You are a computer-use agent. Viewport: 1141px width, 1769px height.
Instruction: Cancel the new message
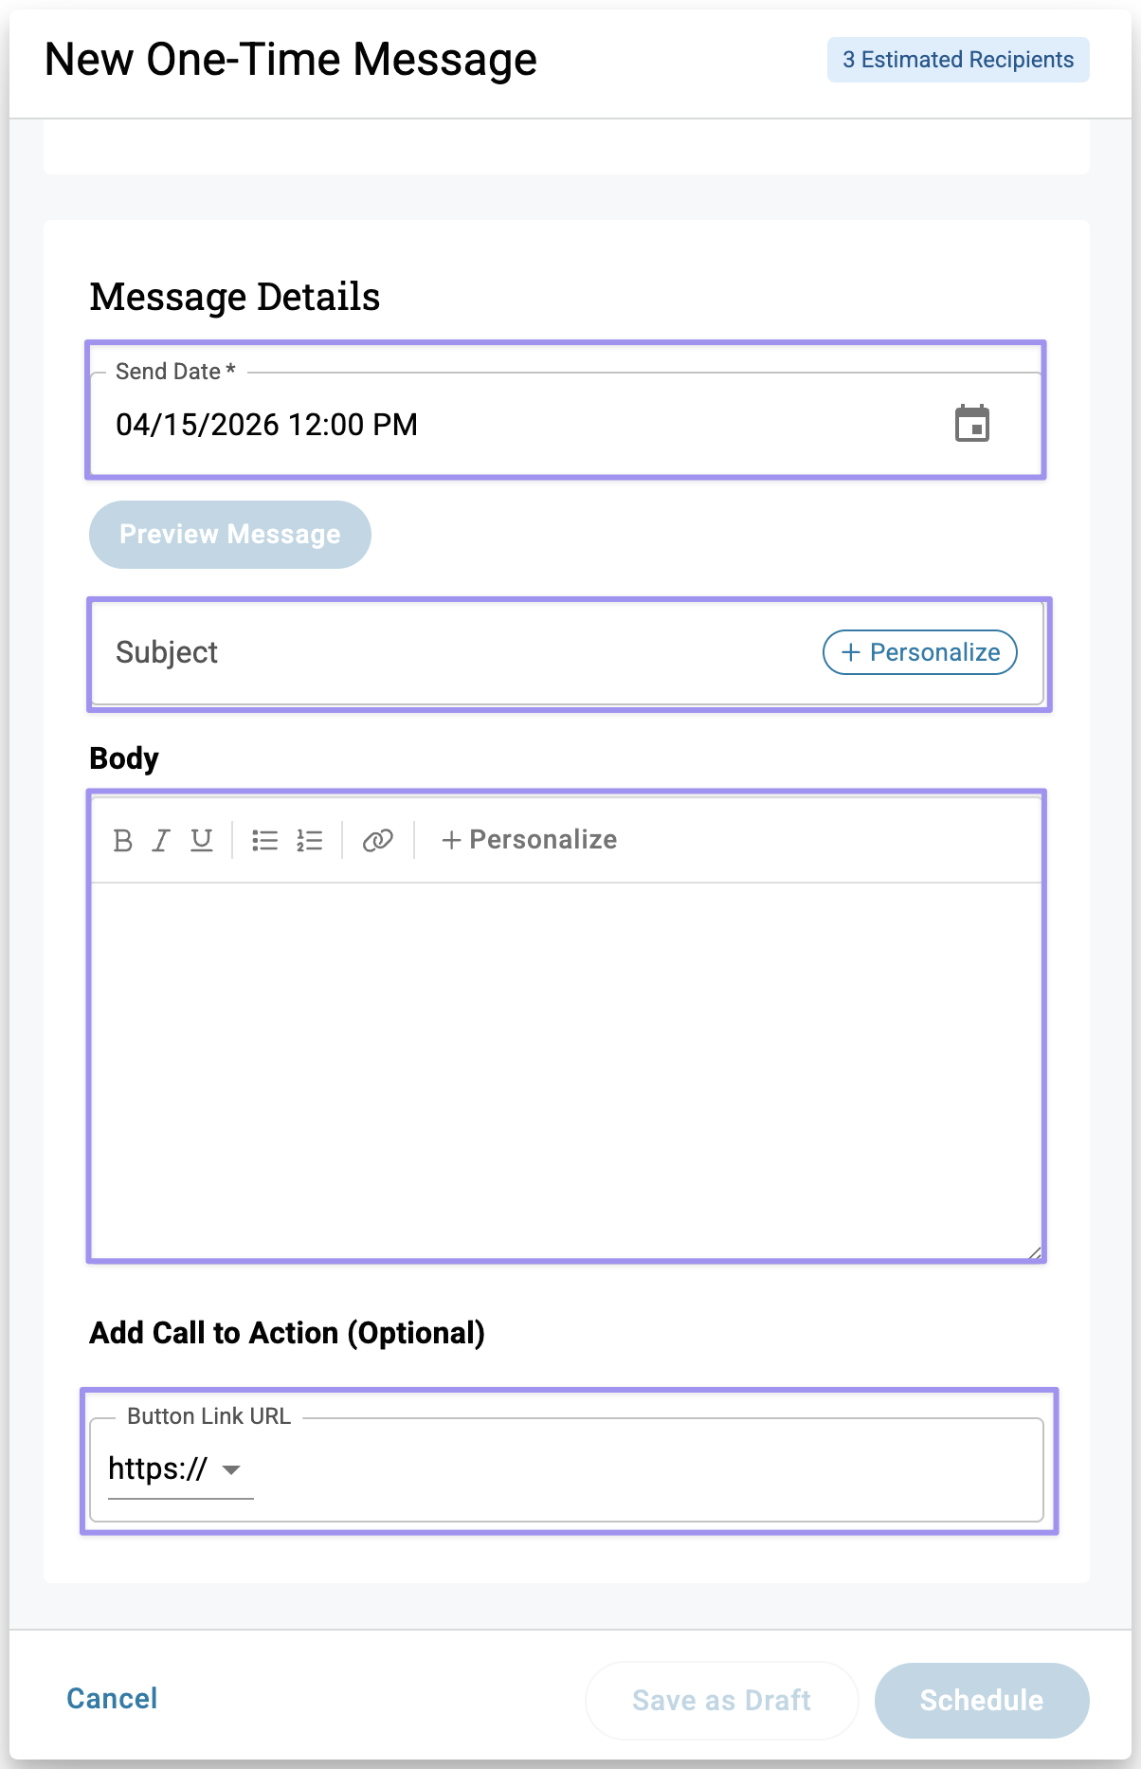(112, 1698)
